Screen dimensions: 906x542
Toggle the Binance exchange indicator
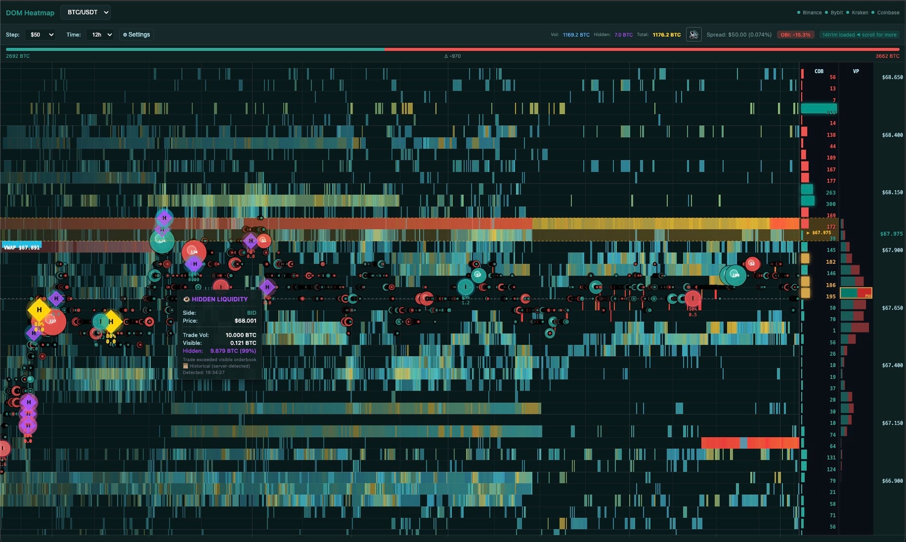[x=809, y=12]
